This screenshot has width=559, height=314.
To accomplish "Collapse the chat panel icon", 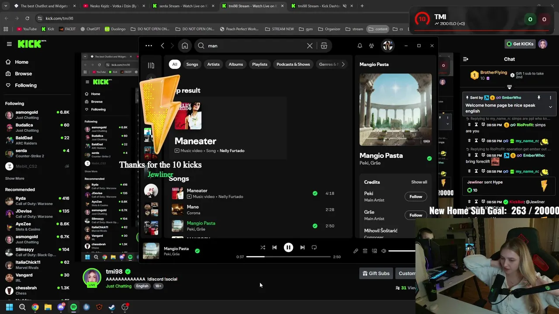I will [466, 59].
